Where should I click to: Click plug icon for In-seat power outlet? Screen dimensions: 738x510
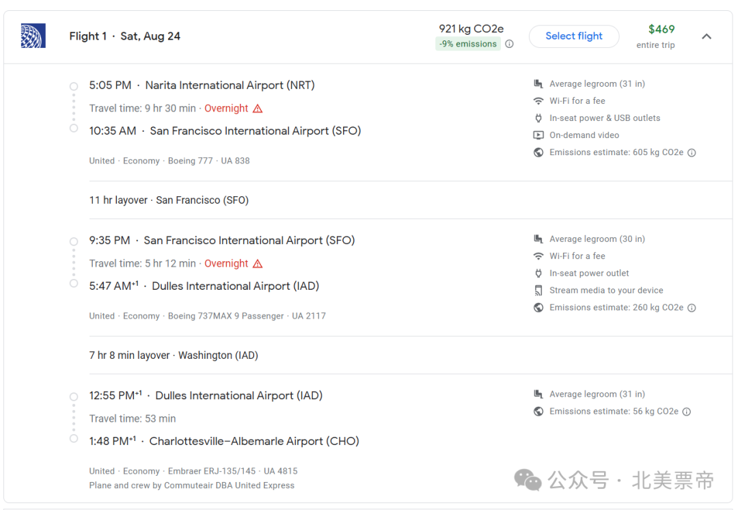tap(538, 273)
